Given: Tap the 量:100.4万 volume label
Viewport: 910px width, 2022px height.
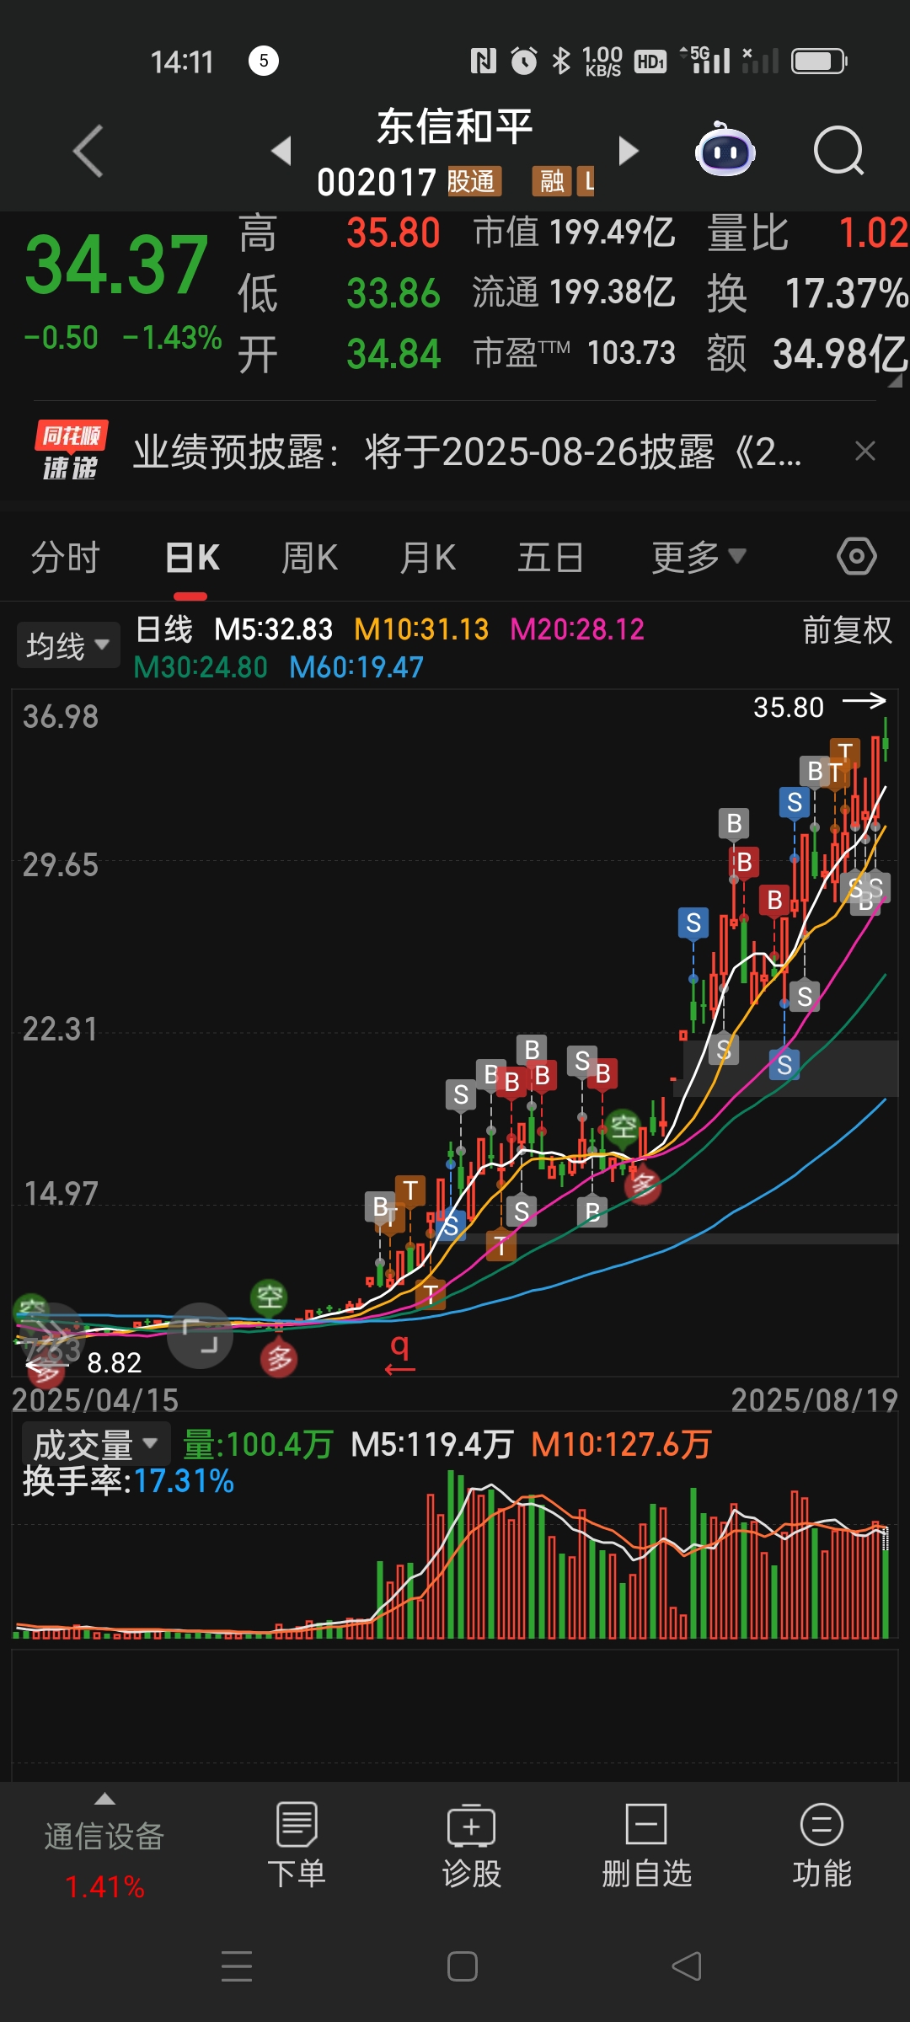Looking at the screenshot, I should tap(258, 1444).
